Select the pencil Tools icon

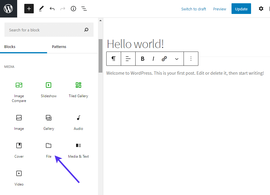[x=41, y=9]
